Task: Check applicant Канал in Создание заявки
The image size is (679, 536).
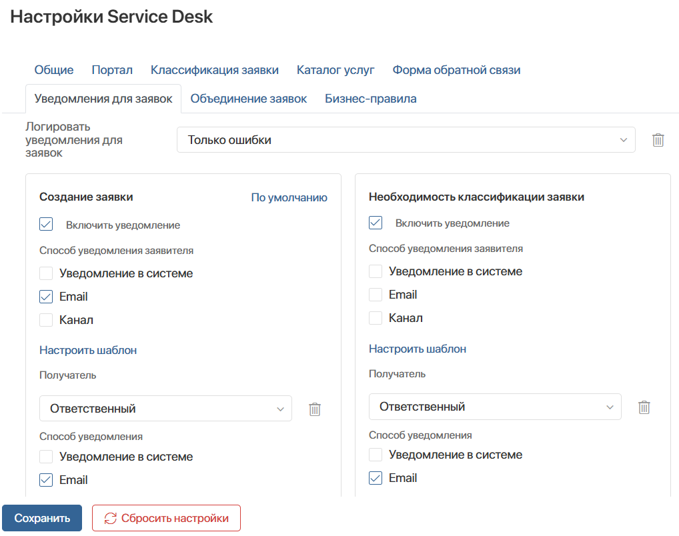Action: [x=46, y=320]
